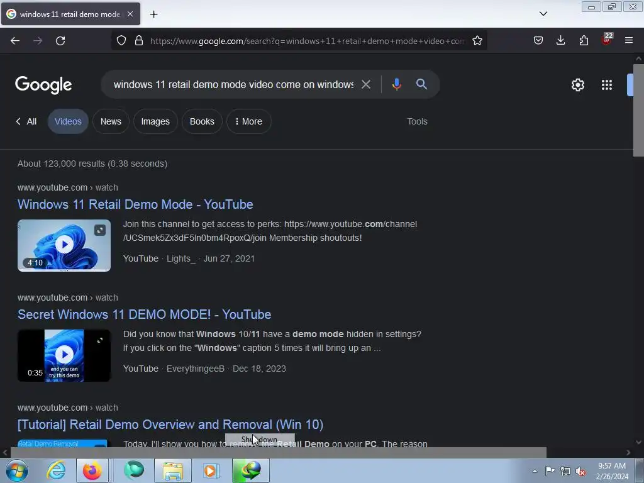This screenshot has width=644, height=483.
Task: Show site security lock information
Action: point(139,41)
